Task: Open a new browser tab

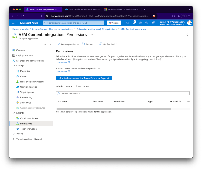Action: (x=144, y=9)
